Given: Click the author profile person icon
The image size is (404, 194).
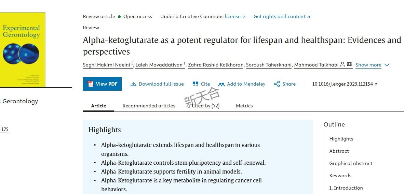Looking at the screenshot, I should (342, 64).
